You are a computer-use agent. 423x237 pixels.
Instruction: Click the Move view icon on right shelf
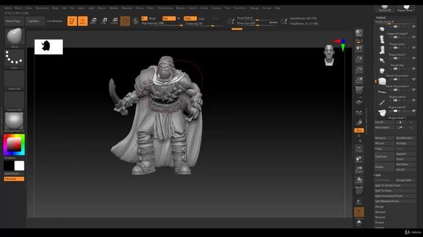[359, 159]
